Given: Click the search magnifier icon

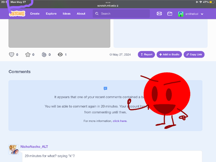Looking at the screenshot, I should [97, 13].
